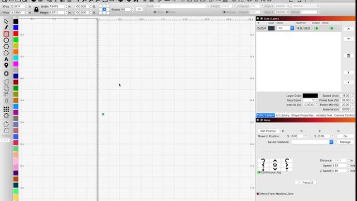Select the Text tool
The width and height of the screenshot is (357, 201).
pyautogui.click(x=6, y=59)
